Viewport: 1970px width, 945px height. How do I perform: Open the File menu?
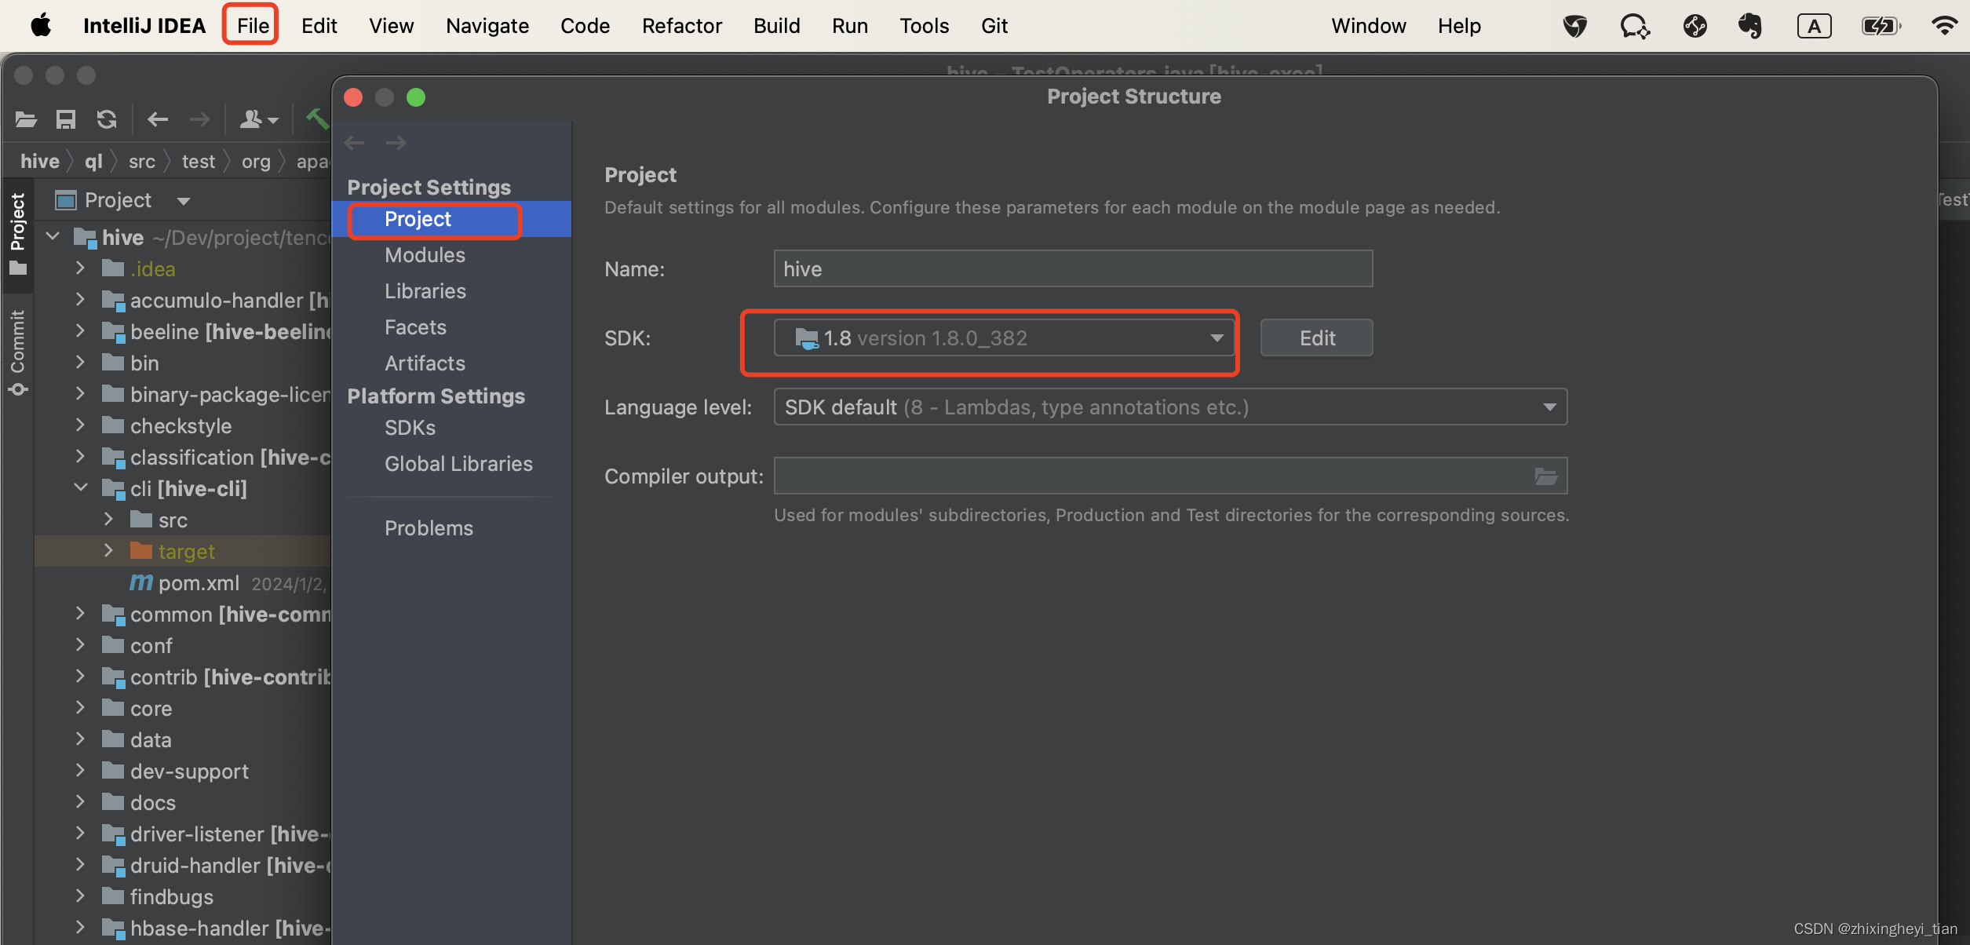(253, 26)
